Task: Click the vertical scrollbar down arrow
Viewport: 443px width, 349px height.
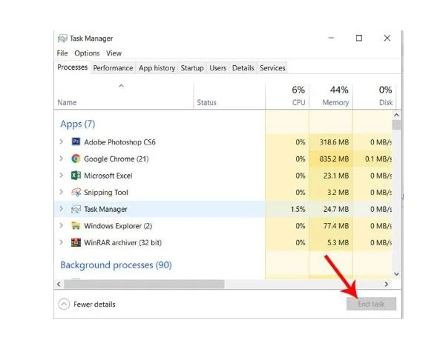Action: 396,274
